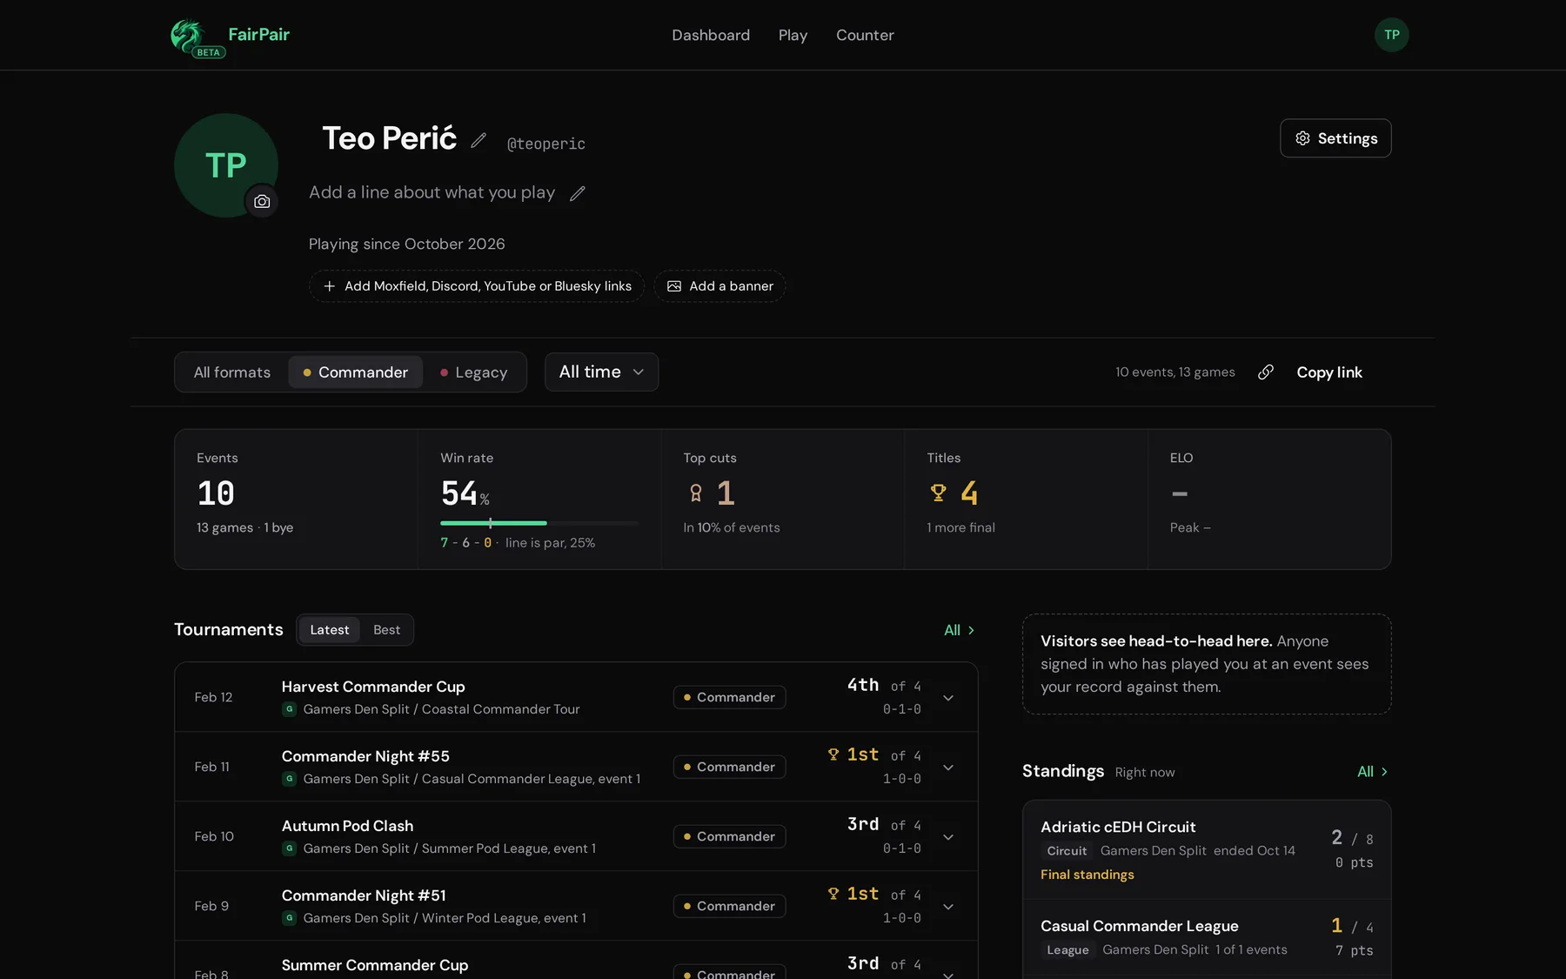Screen dimensions: 1566x979
Task: Click Add Moxfield, Discord, YouTube or Bluesky links
Action: tap(477, 286)
